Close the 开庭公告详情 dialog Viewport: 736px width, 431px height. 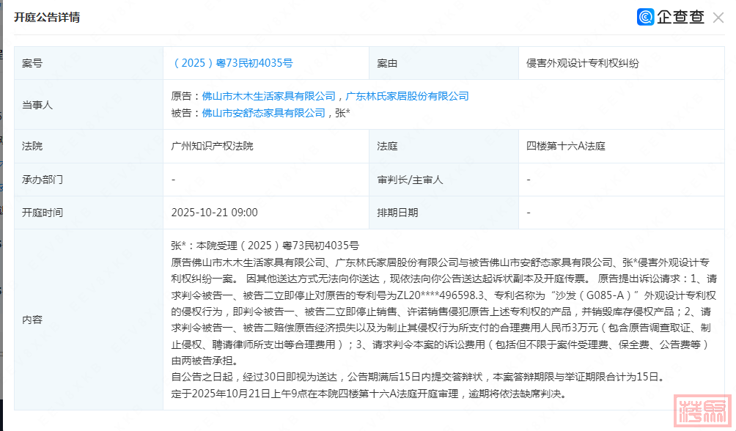click(x=718, y=18)
